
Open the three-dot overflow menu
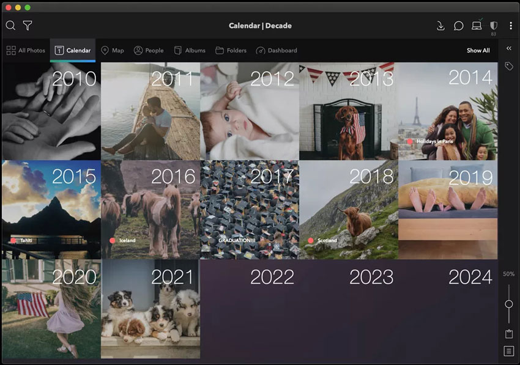tap(511, 26)
